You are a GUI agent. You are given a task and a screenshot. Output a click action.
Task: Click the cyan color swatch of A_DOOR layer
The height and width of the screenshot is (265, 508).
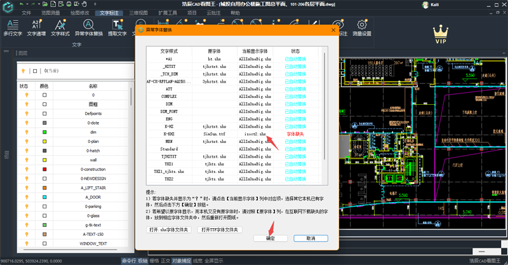(44, 197)
